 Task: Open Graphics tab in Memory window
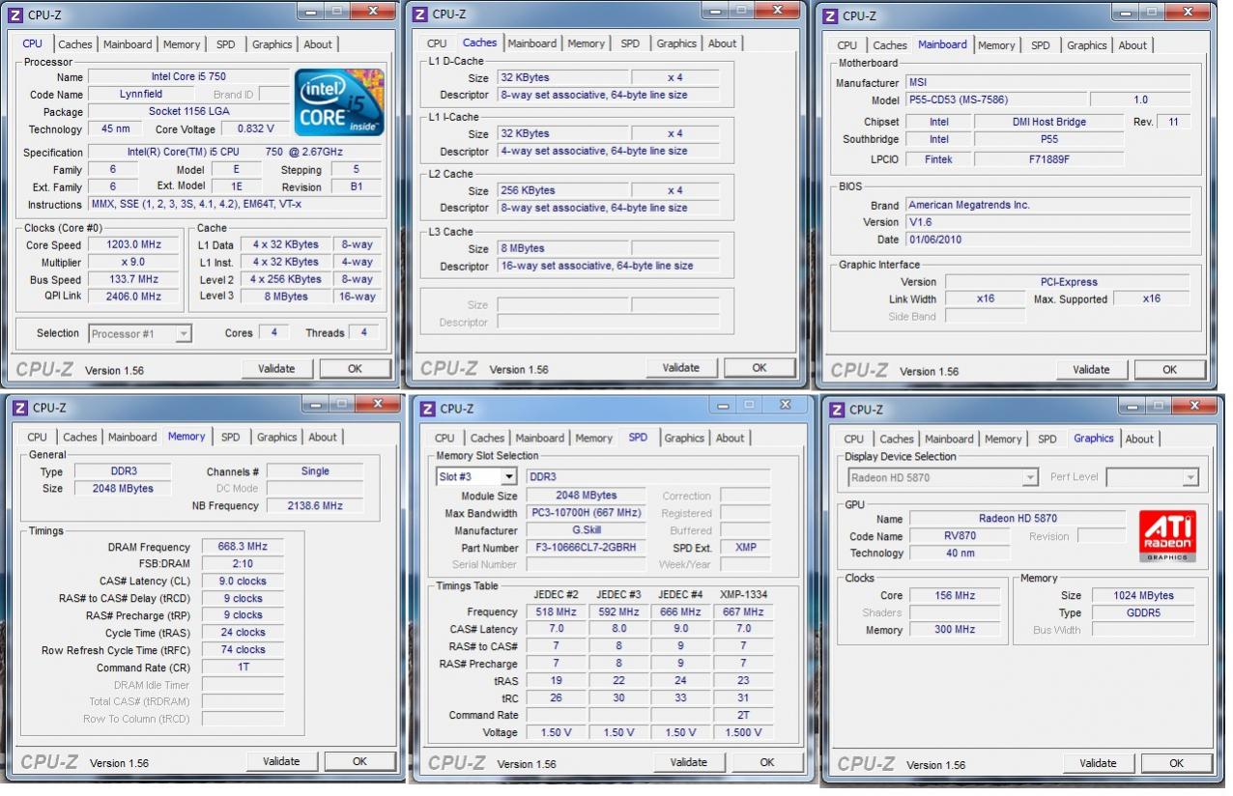pos(276,438)
